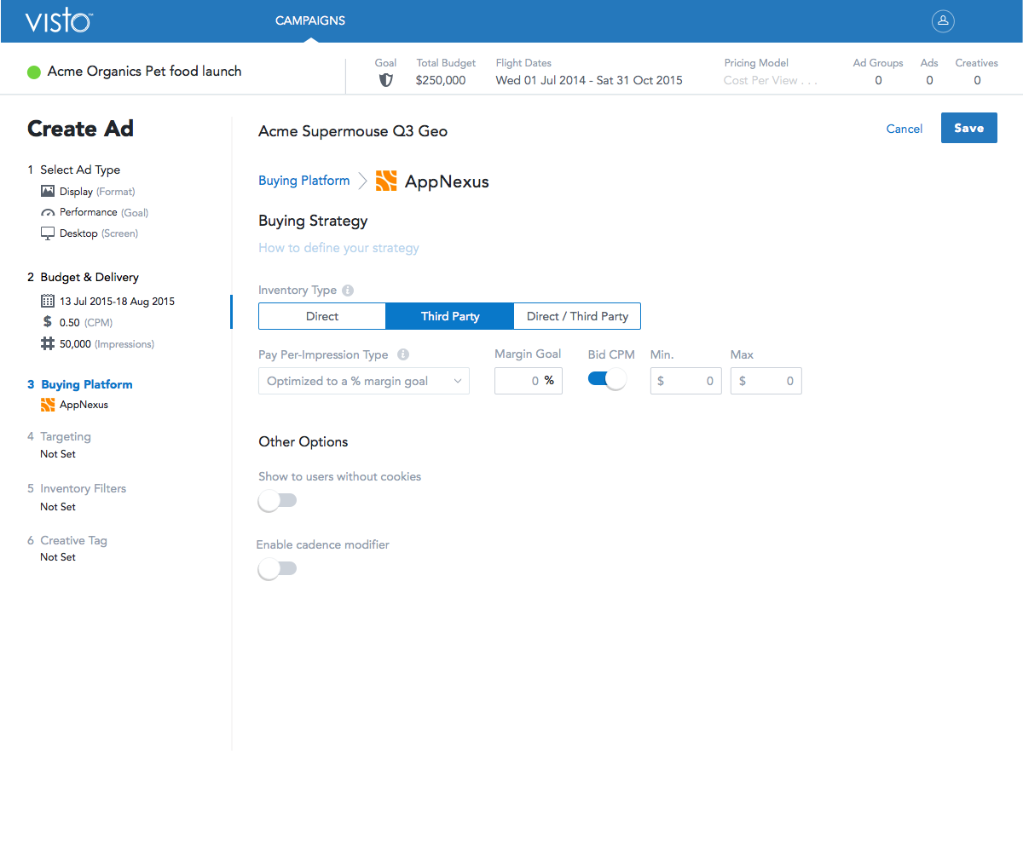Click the calendar icon in Budget & Delivery
The height and width of the screenshot is (852, 1023).
pyautogui.click(x=48, y=302)
